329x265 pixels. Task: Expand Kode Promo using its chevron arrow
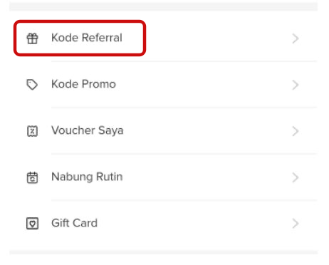296,85
